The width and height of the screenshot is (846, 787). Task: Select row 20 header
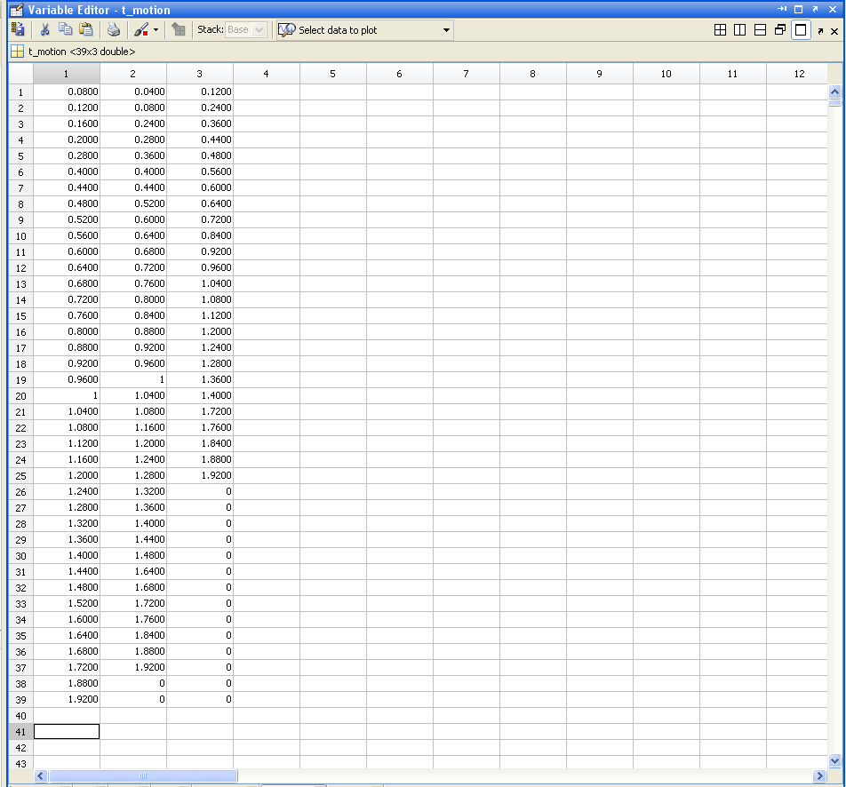20,395
